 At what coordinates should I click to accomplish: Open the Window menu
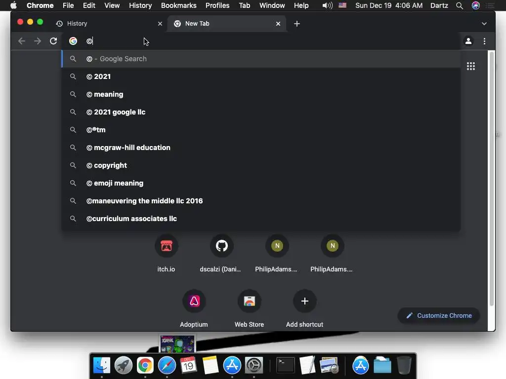[272, 5]
